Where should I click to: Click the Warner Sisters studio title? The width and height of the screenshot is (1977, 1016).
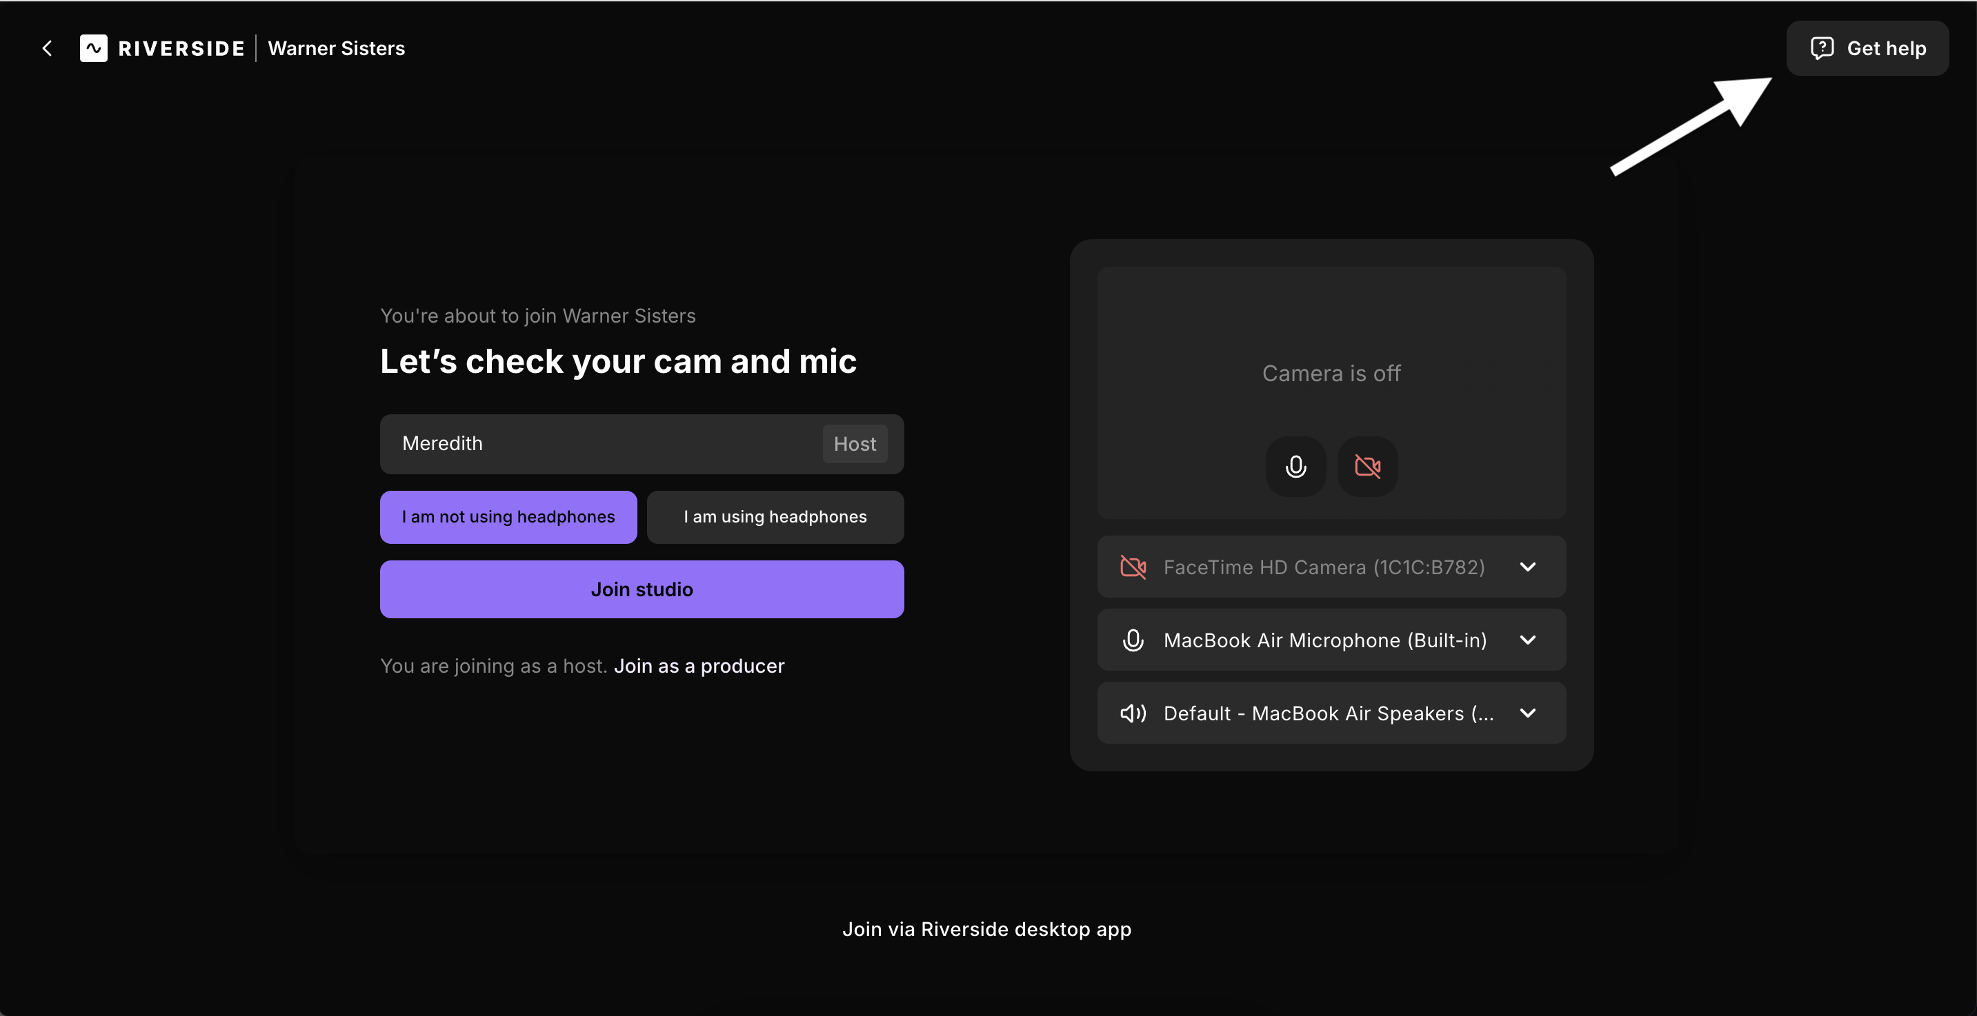(x=336, y=48)
